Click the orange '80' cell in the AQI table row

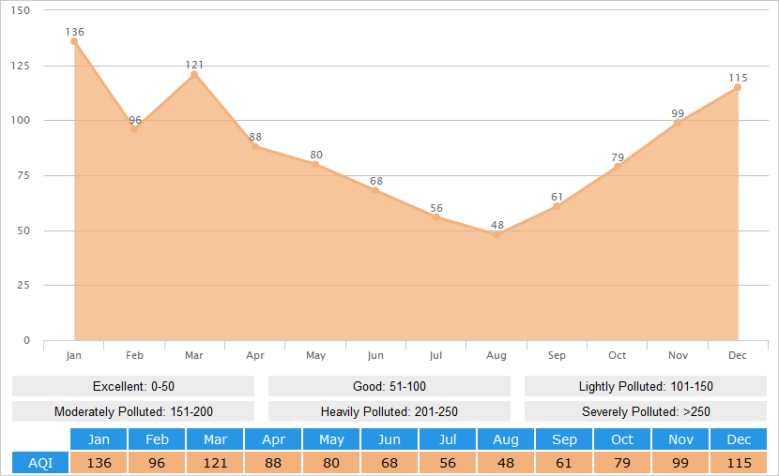coord(331,463)
